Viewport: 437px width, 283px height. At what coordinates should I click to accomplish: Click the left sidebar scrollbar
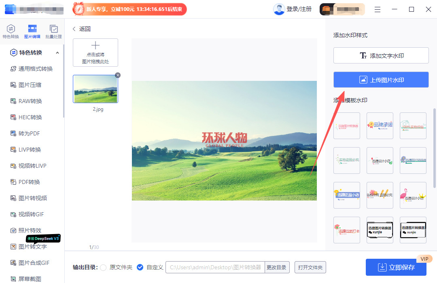coord(64,81)
